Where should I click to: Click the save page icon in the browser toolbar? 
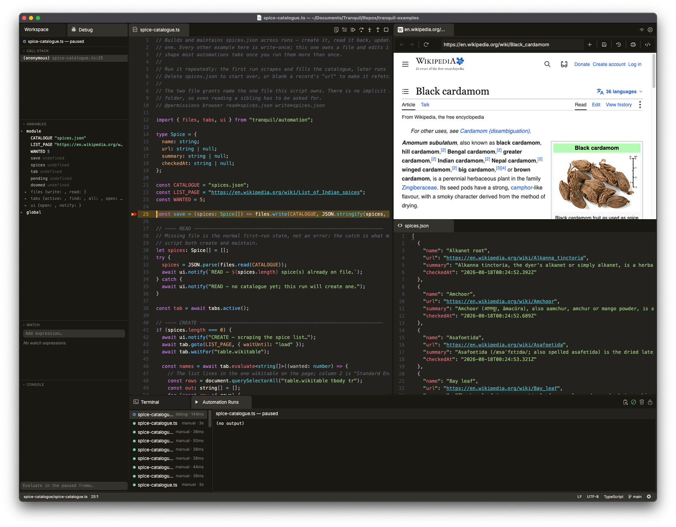point(604,44)
